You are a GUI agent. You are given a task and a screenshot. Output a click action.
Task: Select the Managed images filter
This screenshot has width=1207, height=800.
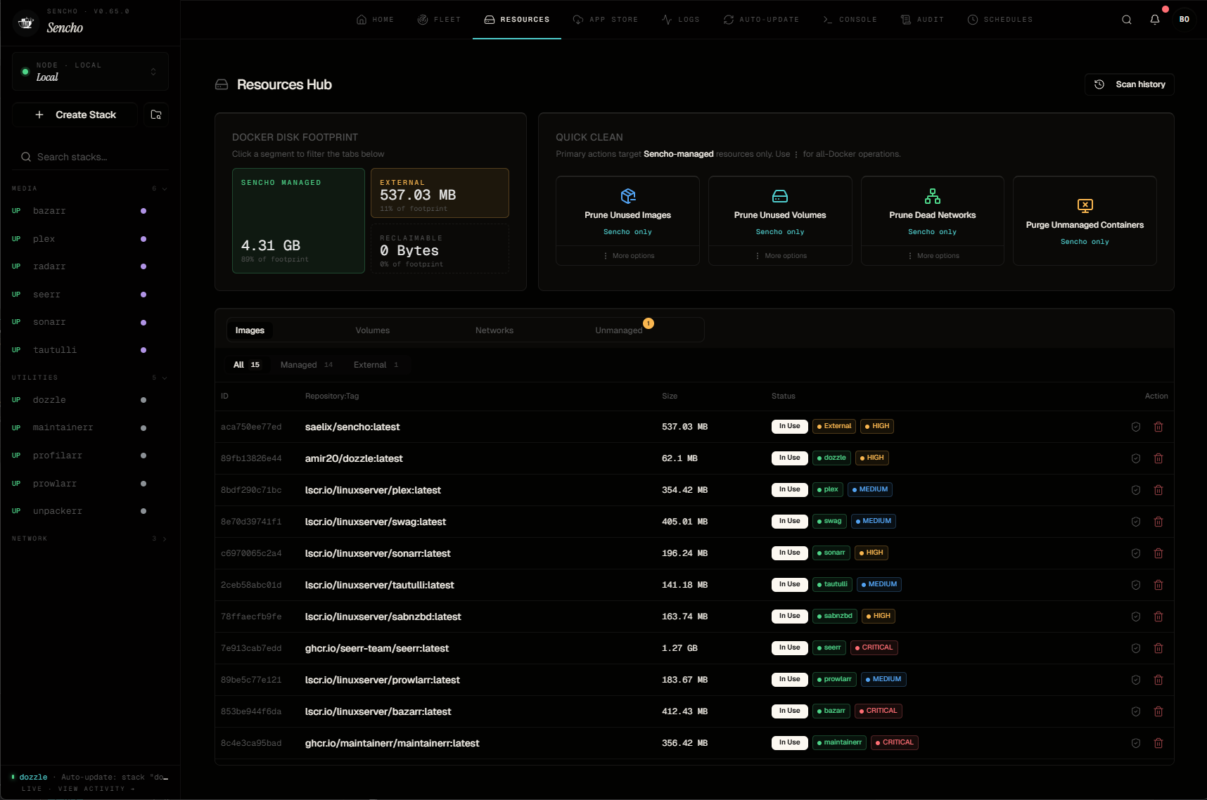click(306, 365)
